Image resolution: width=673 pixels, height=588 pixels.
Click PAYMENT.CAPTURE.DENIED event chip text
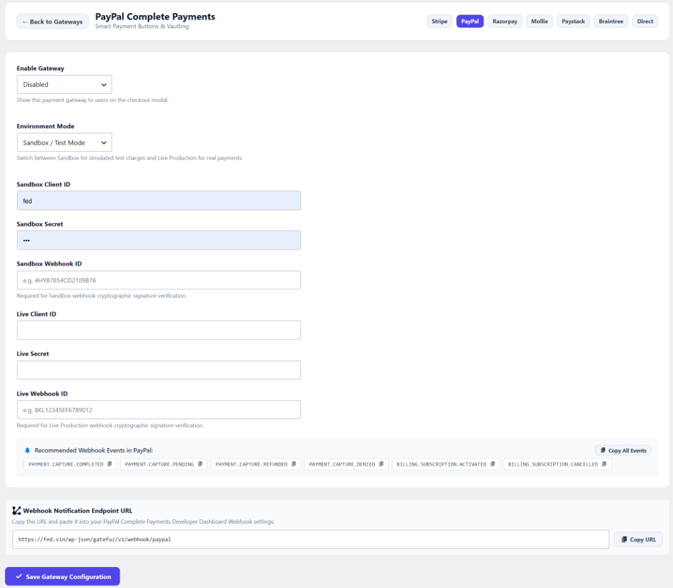342,464
